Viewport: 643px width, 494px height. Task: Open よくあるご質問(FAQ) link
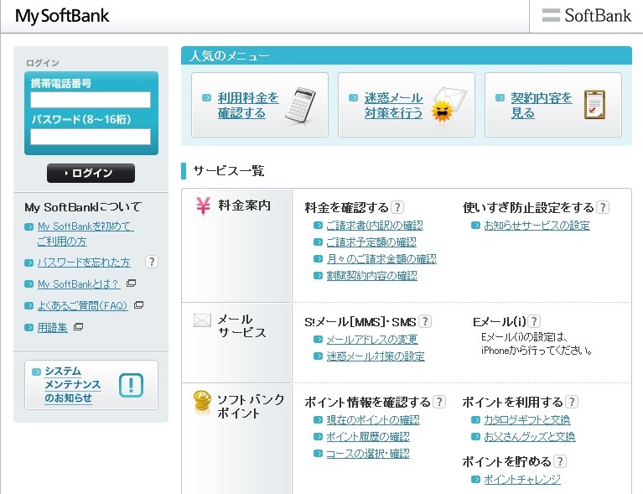click(82, 305)
